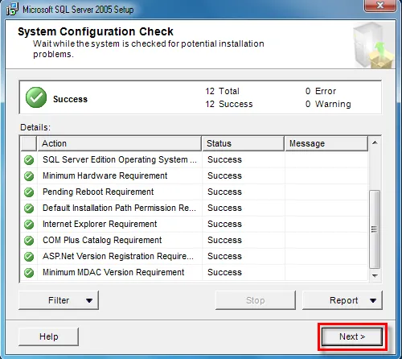Screen dimensions: 402x359
Task: Click the '12 Success' summary text
Action: point(229,104)
